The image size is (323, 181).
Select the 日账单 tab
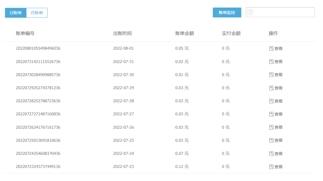click(15, 12)
